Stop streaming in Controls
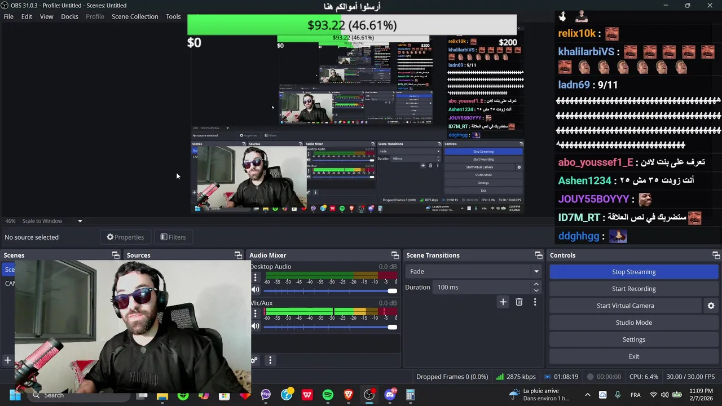 tap(633, 272)
